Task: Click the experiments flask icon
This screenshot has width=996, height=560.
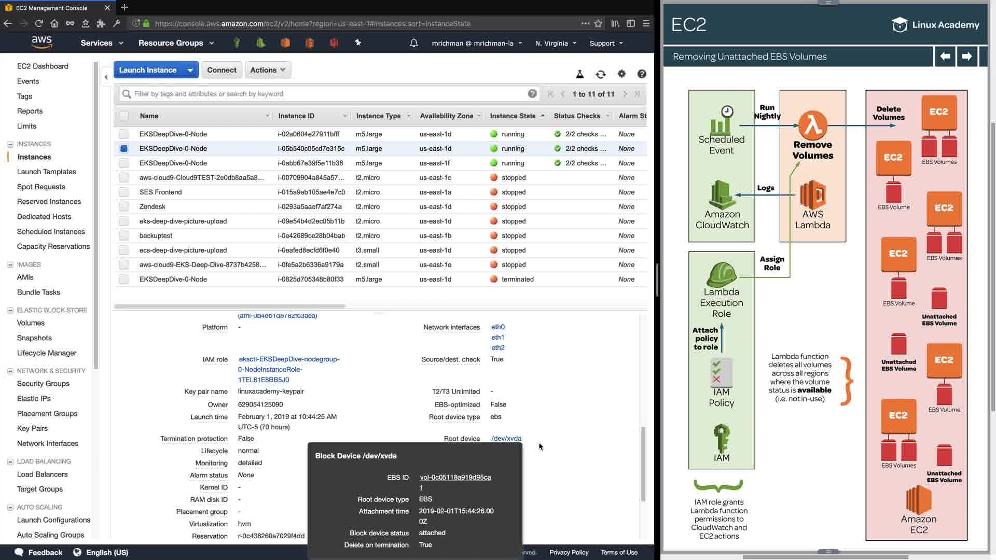Action: (x=580, y=74)
